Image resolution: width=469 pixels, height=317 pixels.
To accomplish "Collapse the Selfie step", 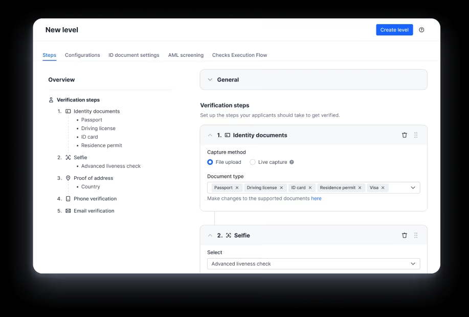I will click(x=210, y=235).
